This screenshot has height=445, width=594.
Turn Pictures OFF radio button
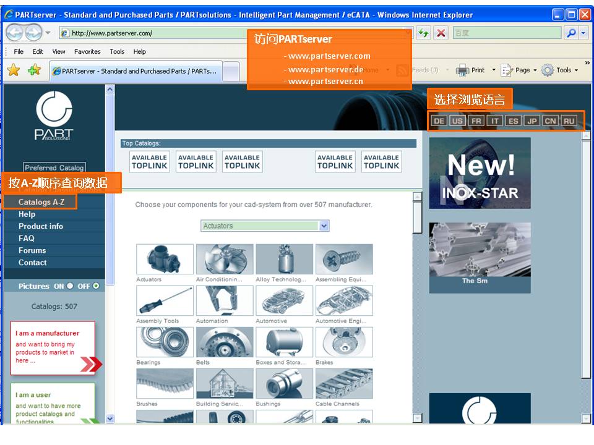[x=96, y=286]
